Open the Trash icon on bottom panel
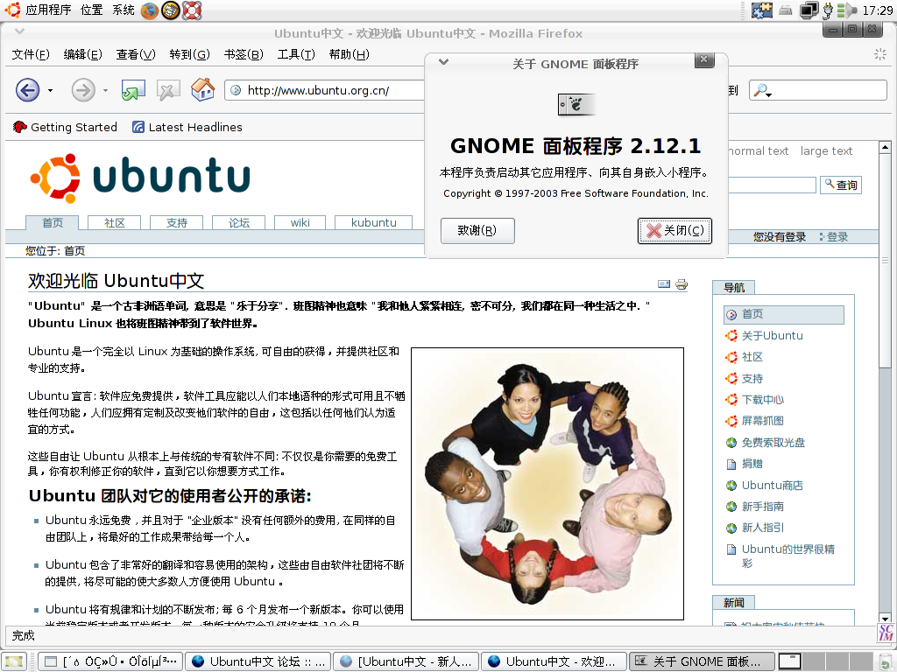 coord(886,661)
